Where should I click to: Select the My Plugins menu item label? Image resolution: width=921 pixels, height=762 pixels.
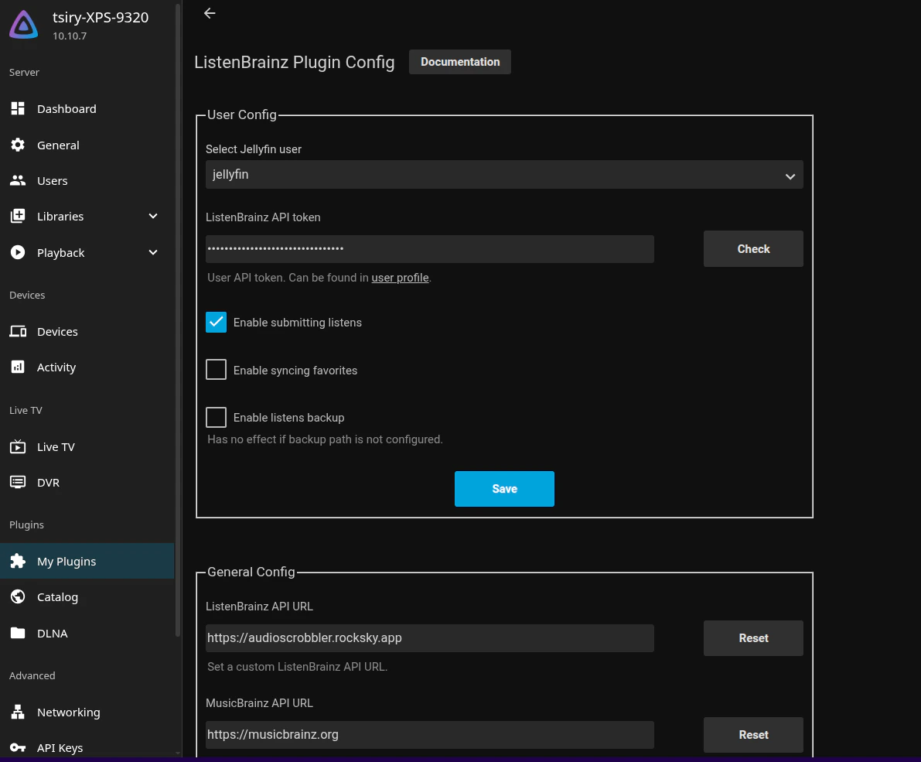[67, 561]
